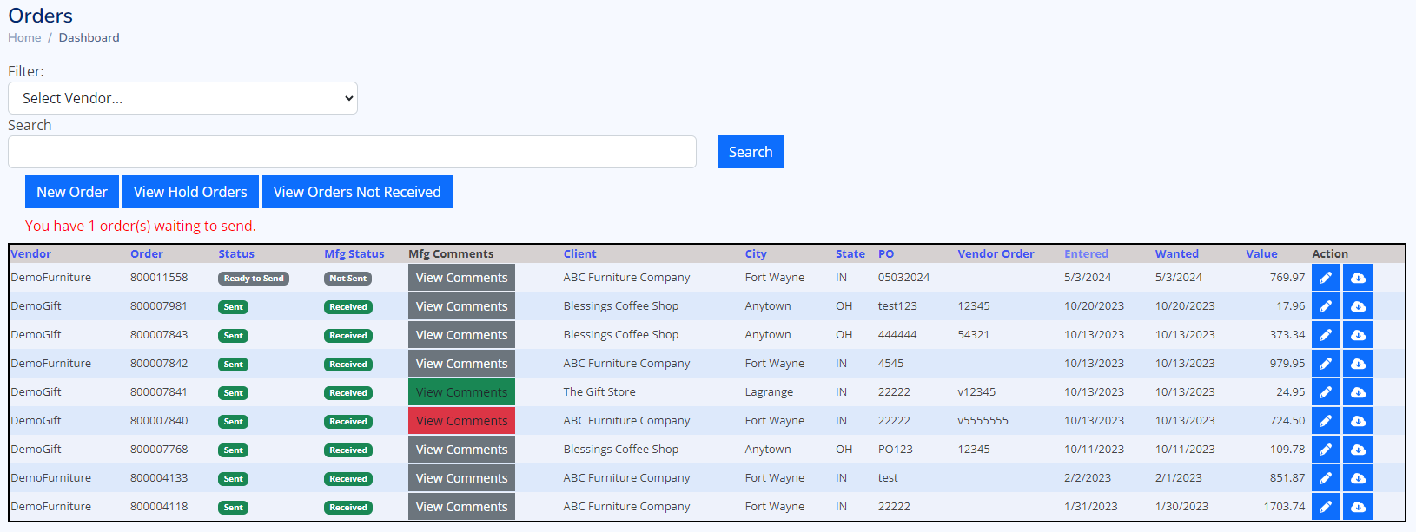
Task: Show View Orders Not Received
Action: (357, 192)
